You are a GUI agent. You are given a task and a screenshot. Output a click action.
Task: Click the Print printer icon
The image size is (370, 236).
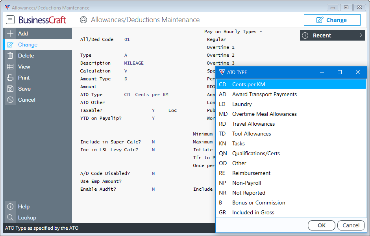pyautogui.click(x=10, y=78)
